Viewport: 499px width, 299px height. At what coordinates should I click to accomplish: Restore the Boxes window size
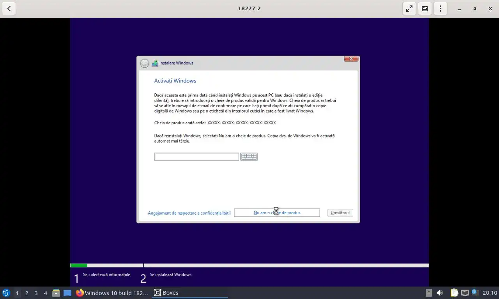tap(475, 9)
